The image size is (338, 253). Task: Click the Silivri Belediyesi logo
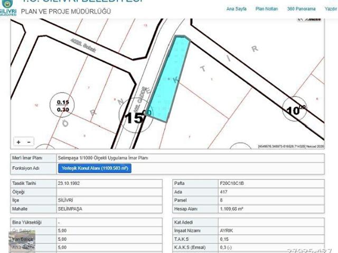click(x=8, y=8)
